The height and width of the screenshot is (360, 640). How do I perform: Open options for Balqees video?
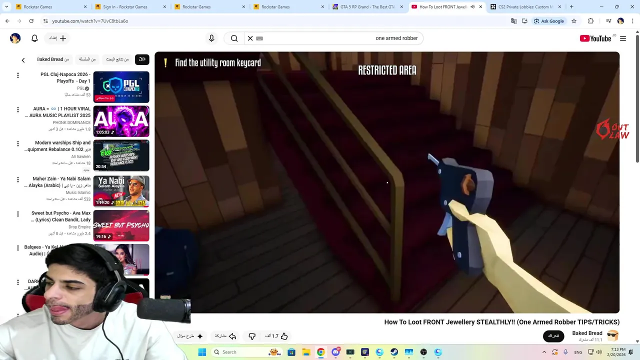pos(18,248)
